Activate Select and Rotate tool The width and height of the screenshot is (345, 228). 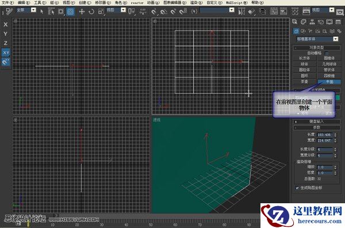pos(91,12)
